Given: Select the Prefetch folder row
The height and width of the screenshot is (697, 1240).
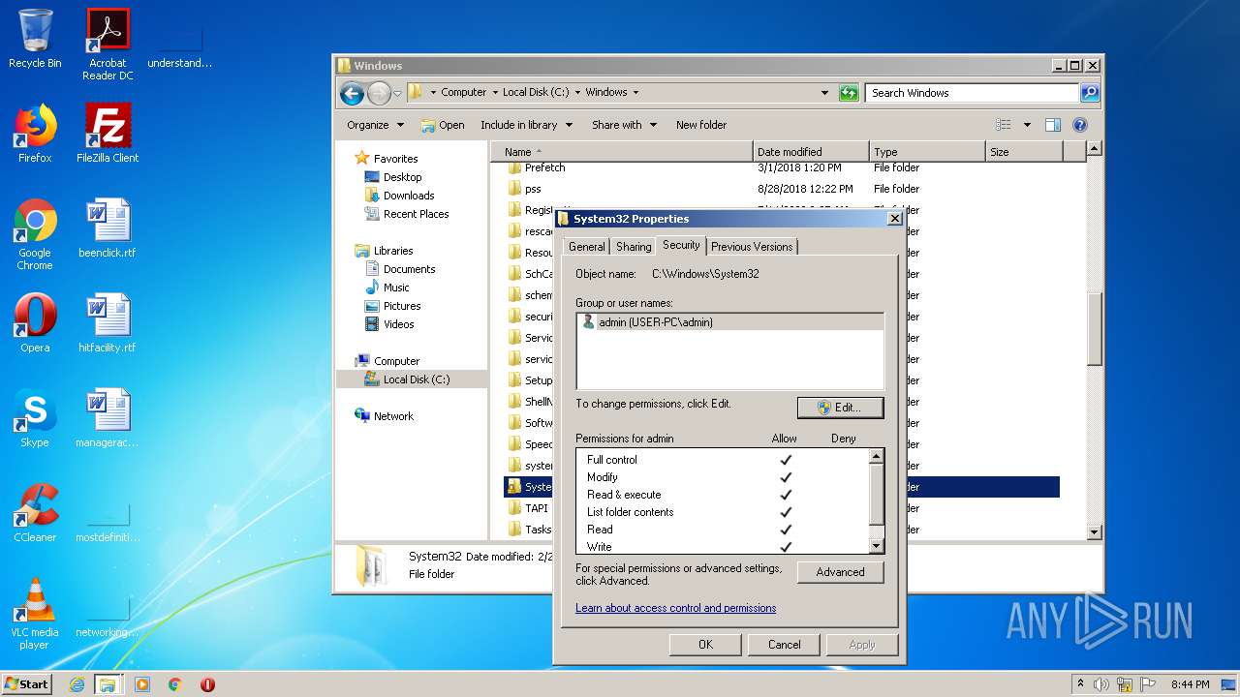Looking at the screenshot, I should point(782,167).
